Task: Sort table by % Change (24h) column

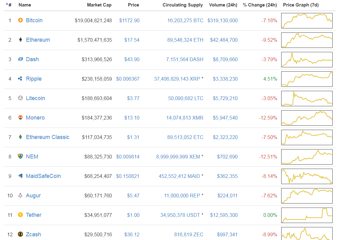Action: coord(260,5)
